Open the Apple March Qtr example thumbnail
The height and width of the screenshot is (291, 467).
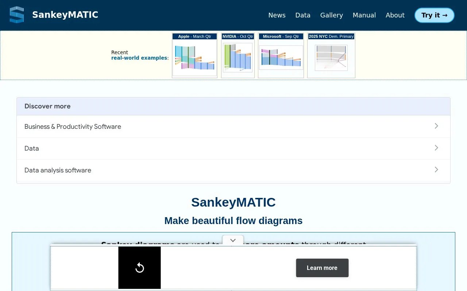point(194,55)
